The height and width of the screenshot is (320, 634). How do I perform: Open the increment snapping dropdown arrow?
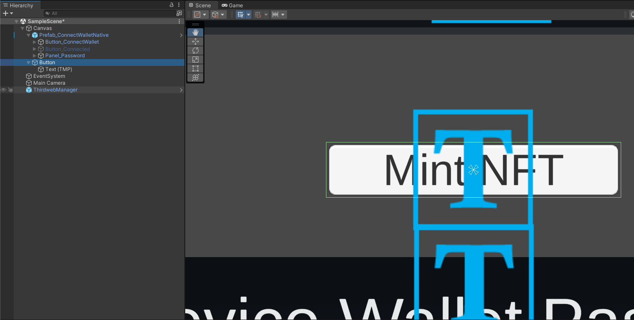click(x=283, y=15)
